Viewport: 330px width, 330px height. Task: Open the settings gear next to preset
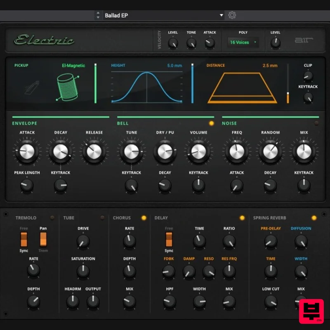(x=232, y=15)
